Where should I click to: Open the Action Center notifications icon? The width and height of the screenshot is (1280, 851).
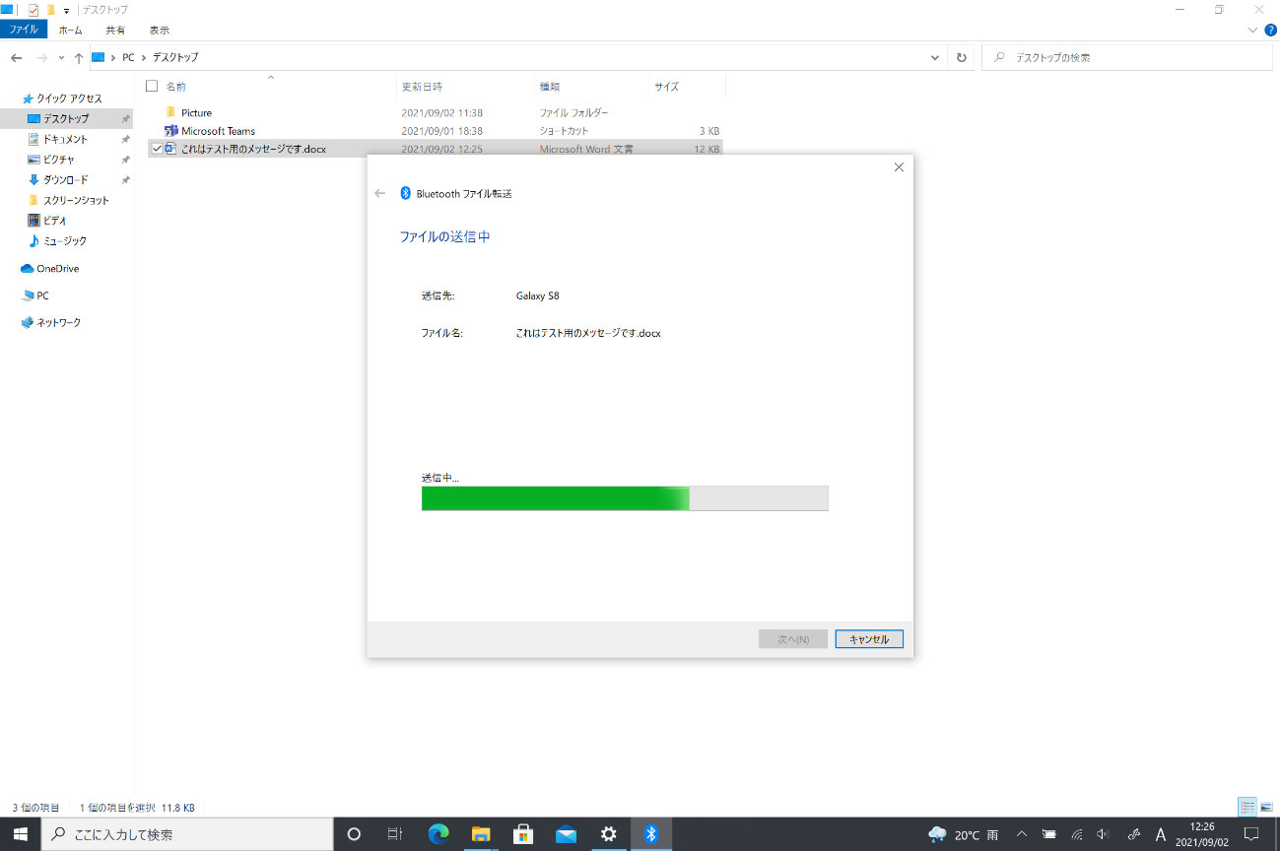tap(1251, 835)
